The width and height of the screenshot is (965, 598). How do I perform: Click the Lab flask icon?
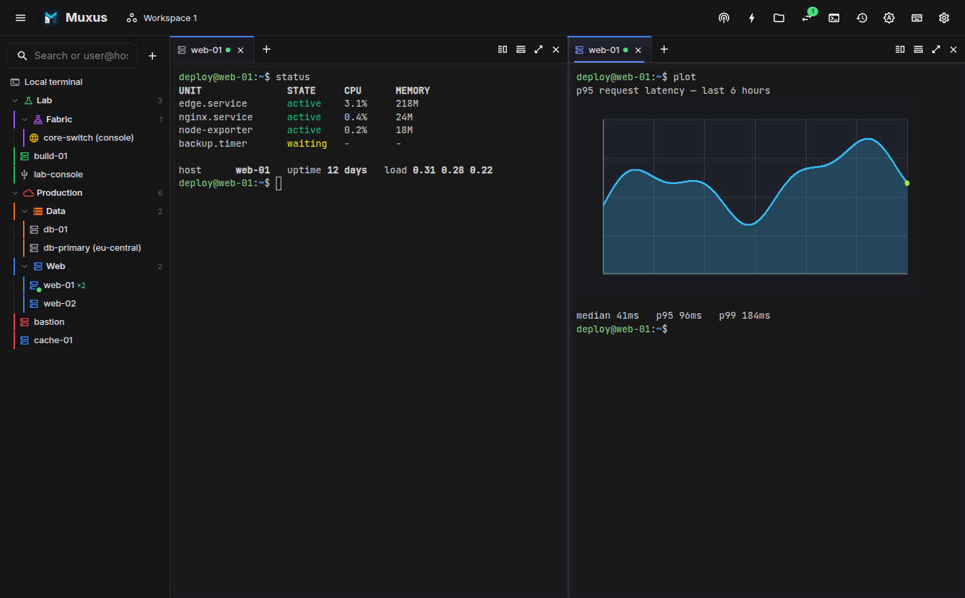point(29,101)
